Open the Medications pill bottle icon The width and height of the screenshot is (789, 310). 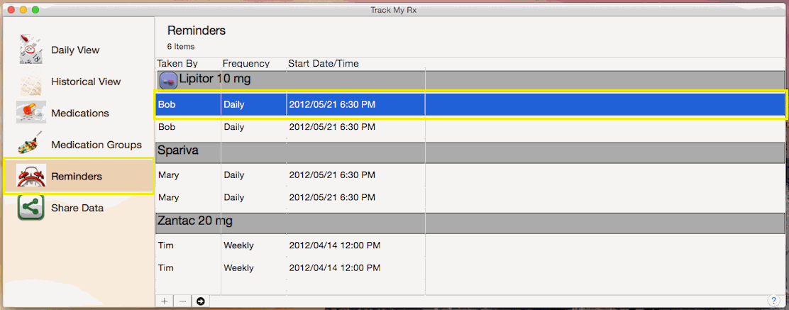coord(31,113)
